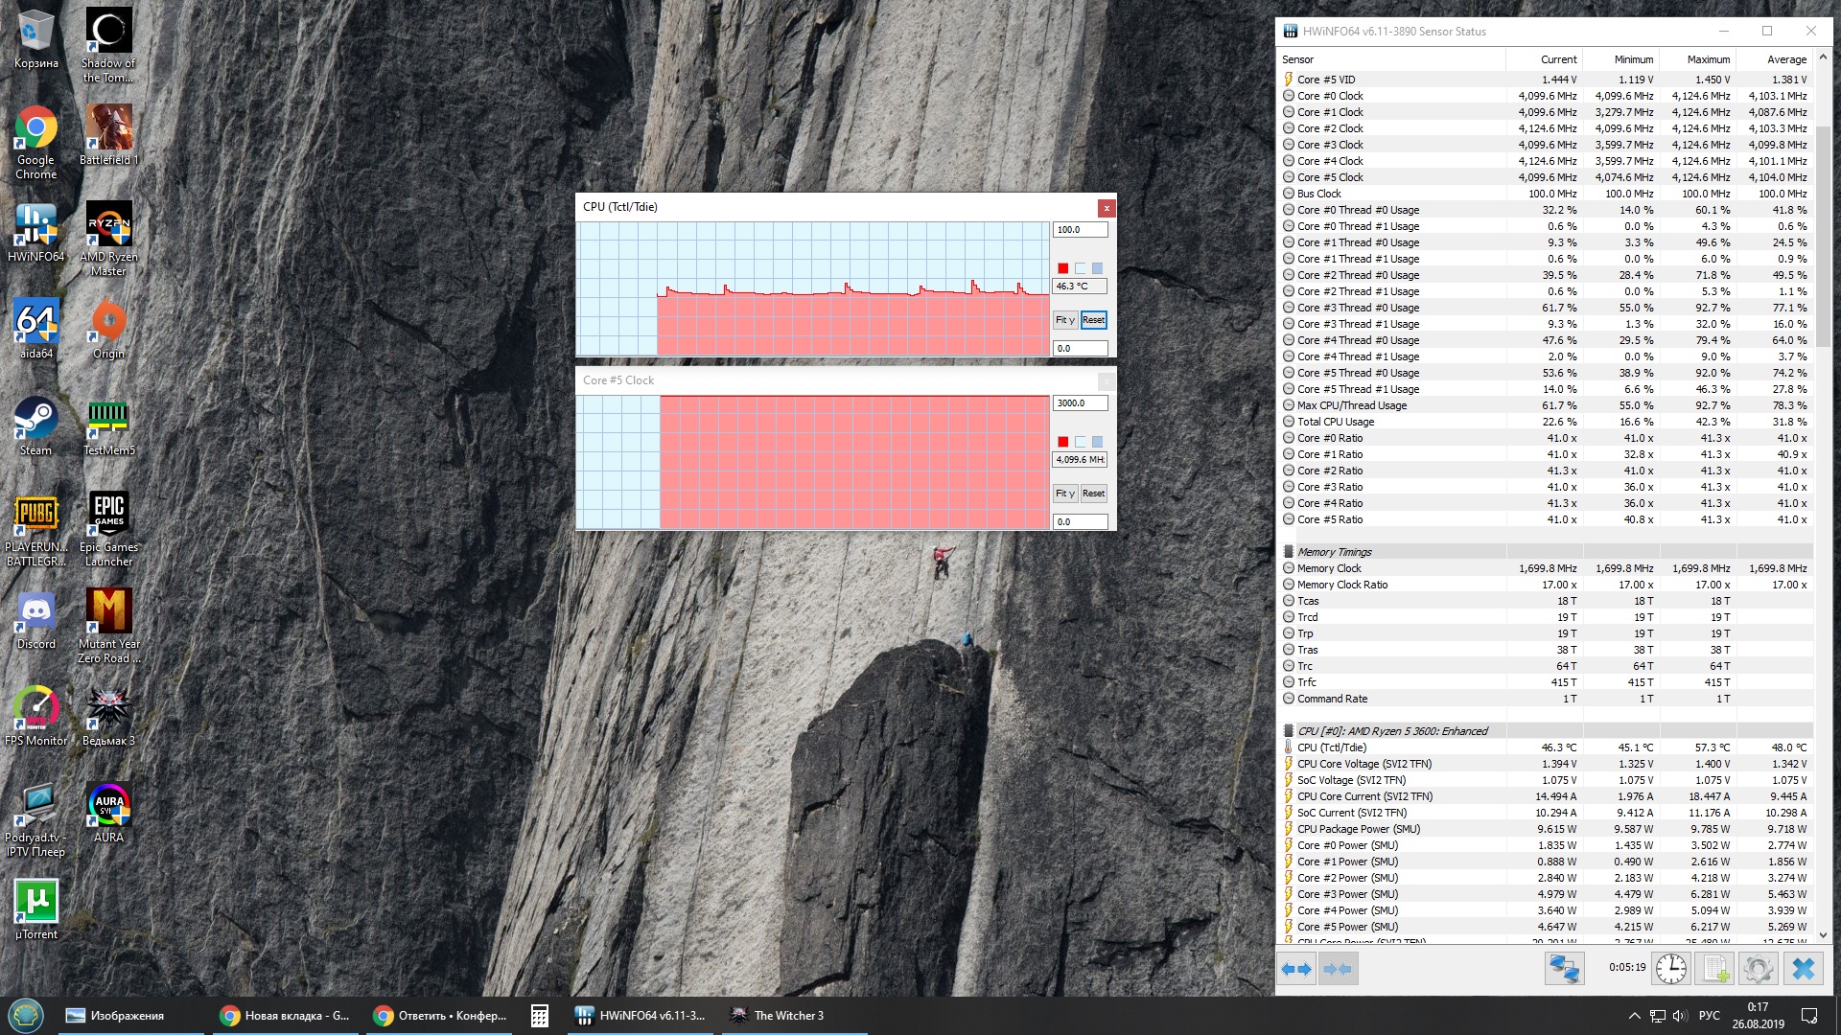Viewport: 1841px width, 1035px height.
Task: Click max value field showing 3000.0
Action: (x=1080, y=403)
